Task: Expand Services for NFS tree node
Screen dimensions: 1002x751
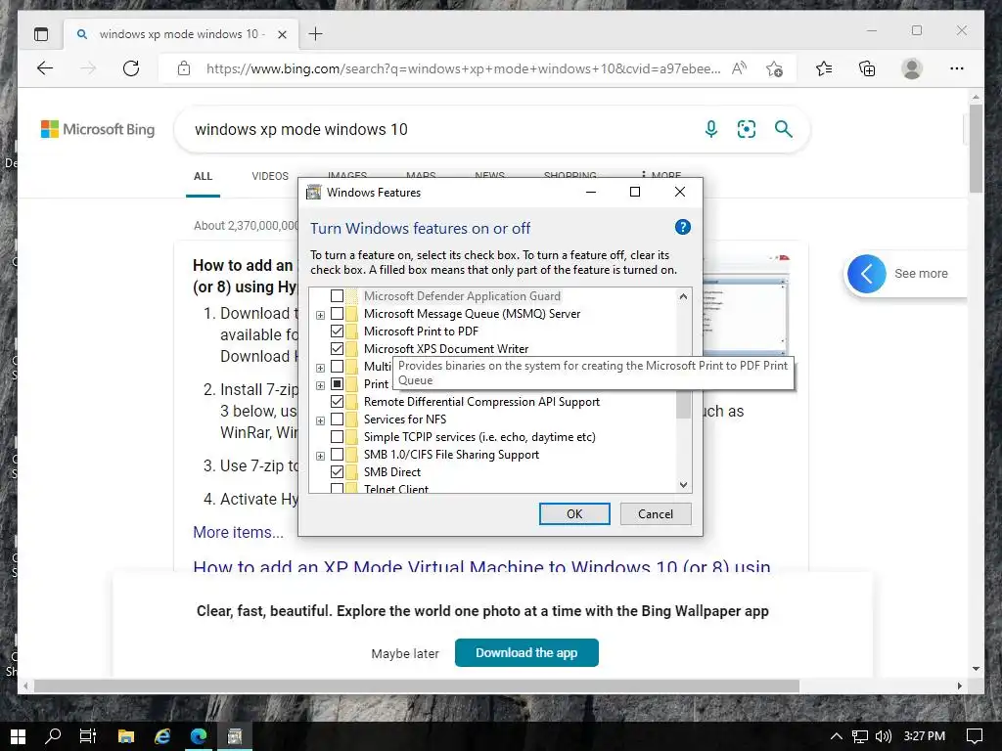Action: pos(320,420)
